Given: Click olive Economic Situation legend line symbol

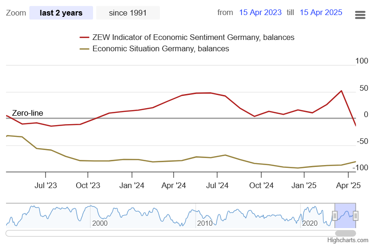Looking at the screenshot, I should [85, 48].
